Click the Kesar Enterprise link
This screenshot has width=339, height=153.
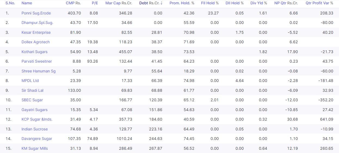[x=36, y=32]
